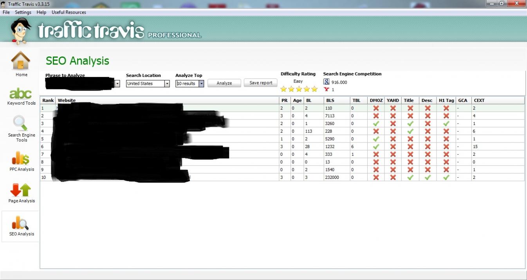The width and height of the screenshot is (527, 280).
Task: Click the BLS value 7113
Action: tap(330, 116)
